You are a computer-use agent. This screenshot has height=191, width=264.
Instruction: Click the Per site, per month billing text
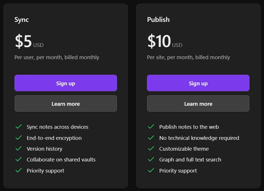(x=189, y=57)
